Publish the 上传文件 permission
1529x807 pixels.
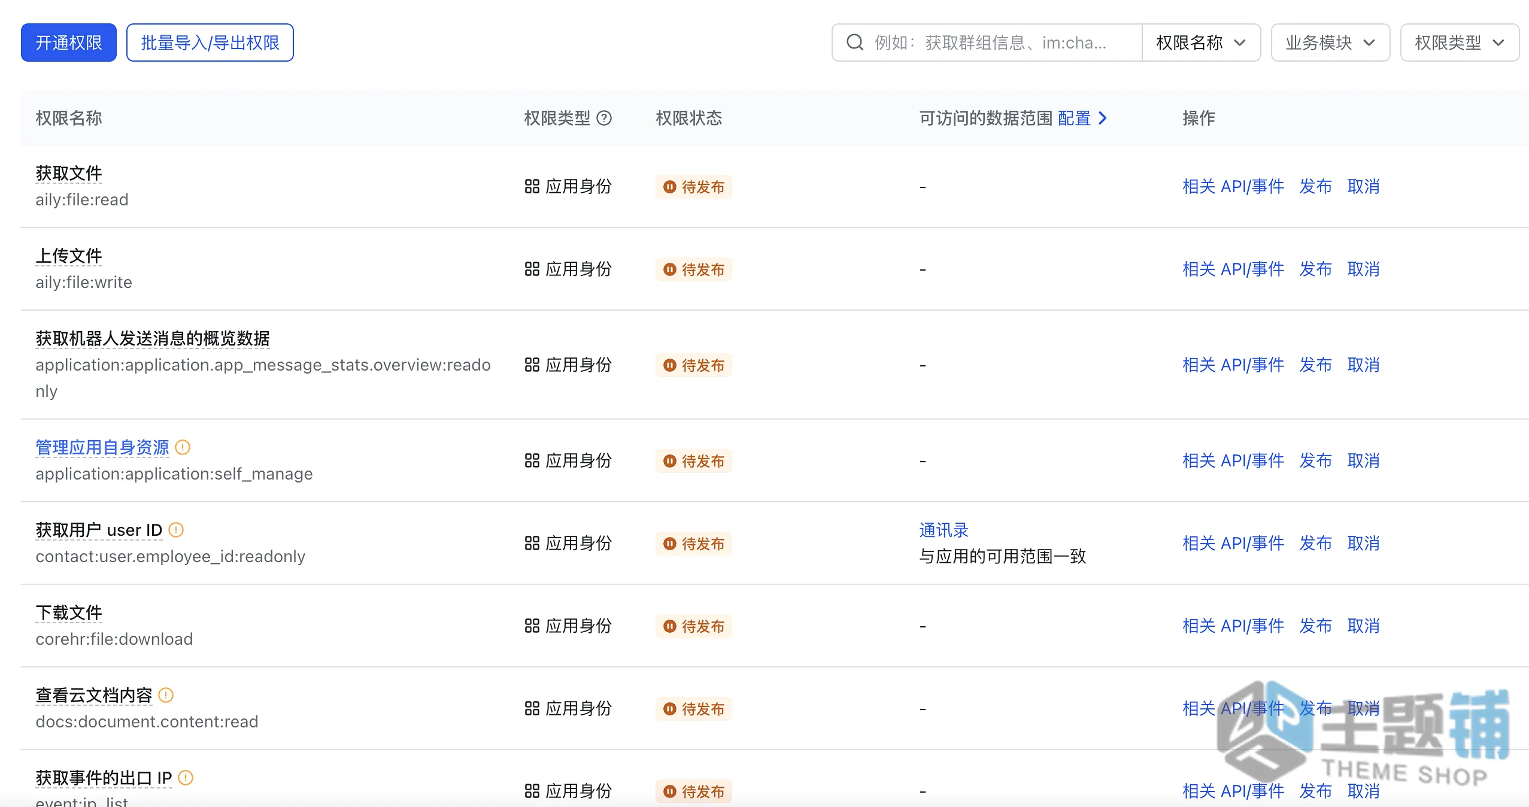(1315, 269)
